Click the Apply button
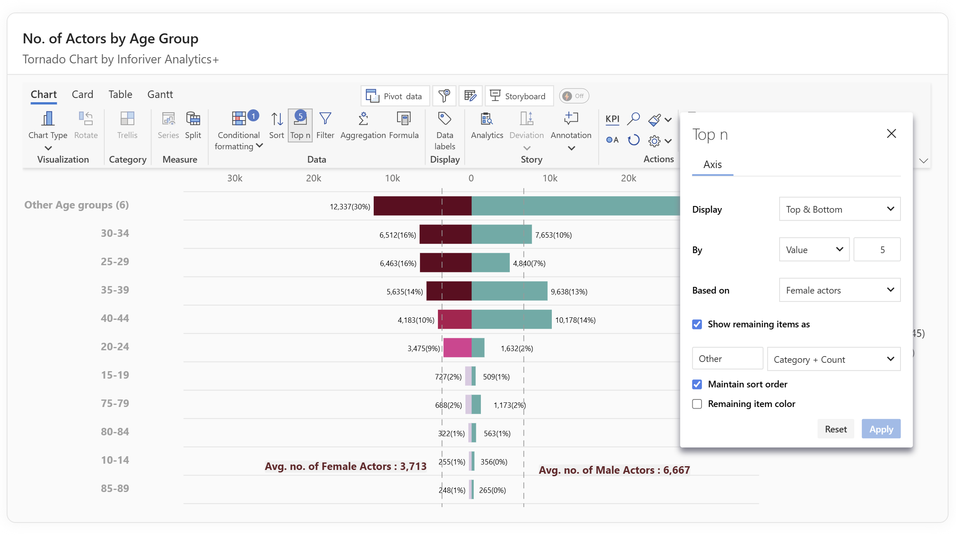956x535 pixels. coord(881,429)
